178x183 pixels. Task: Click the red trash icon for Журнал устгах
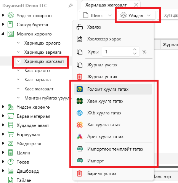point(80,77)
